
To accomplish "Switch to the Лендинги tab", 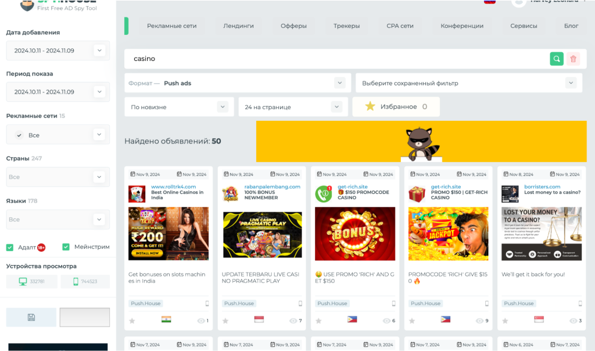I will coord(238,26).
